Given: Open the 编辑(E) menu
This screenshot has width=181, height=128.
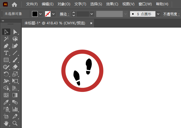Looking at the screenshot, I should point(48,4).
